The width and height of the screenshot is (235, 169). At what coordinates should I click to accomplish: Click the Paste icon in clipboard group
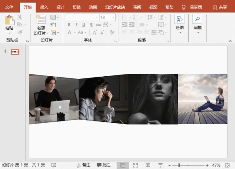point(9,21)
